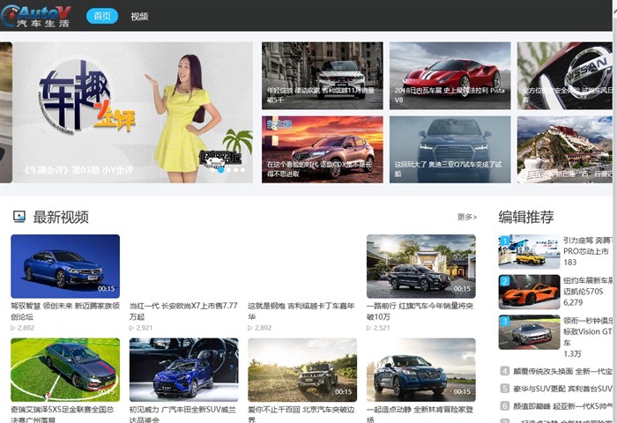Play the blue 威兰达 SUV video thumbnail
The height and width of the screenshot is (423, 617).
pos(183,370)
